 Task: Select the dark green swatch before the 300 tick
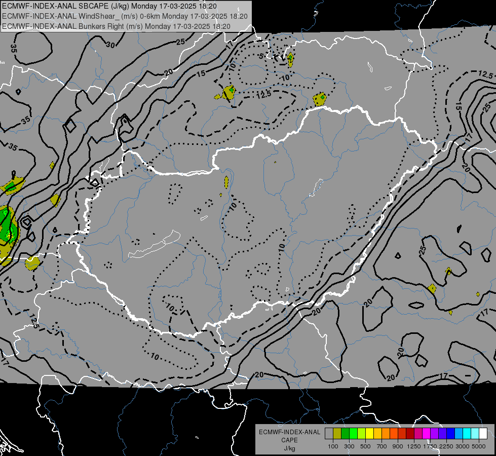coord(346,434)
